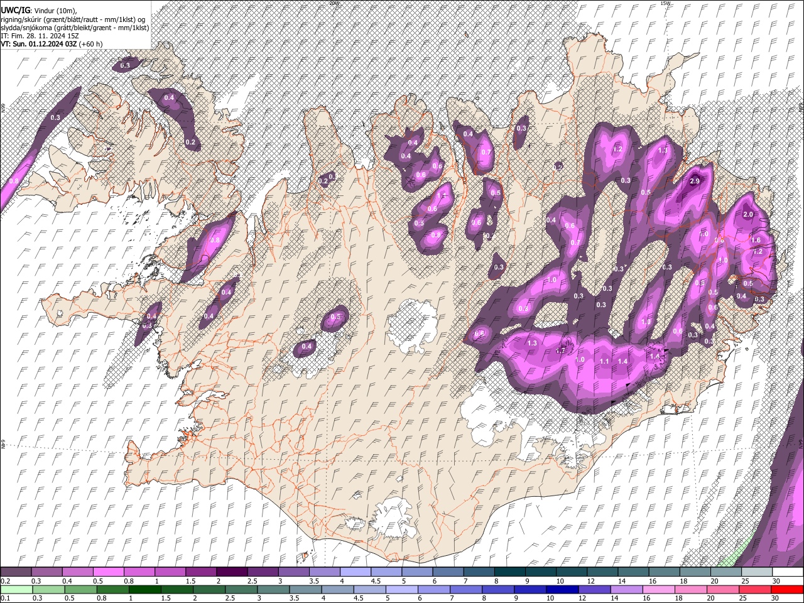Select the bright red 30+ legend swatch
Image resolution: width=804 pixels, height=603 pixels.
787,589
